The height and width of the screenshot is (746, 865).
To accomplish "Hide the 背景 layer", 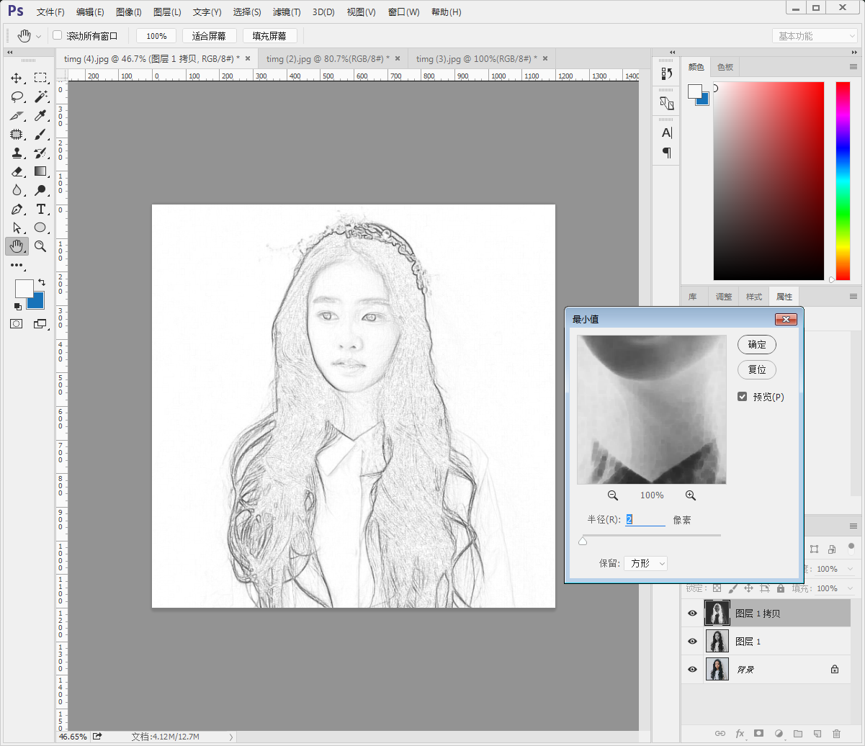I will 692,669.
